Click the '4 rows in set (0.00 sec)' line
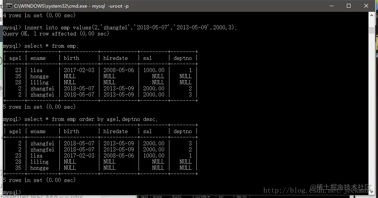Image resolution: width=378 pixels, height=198 pixels. tap(39, 16)
